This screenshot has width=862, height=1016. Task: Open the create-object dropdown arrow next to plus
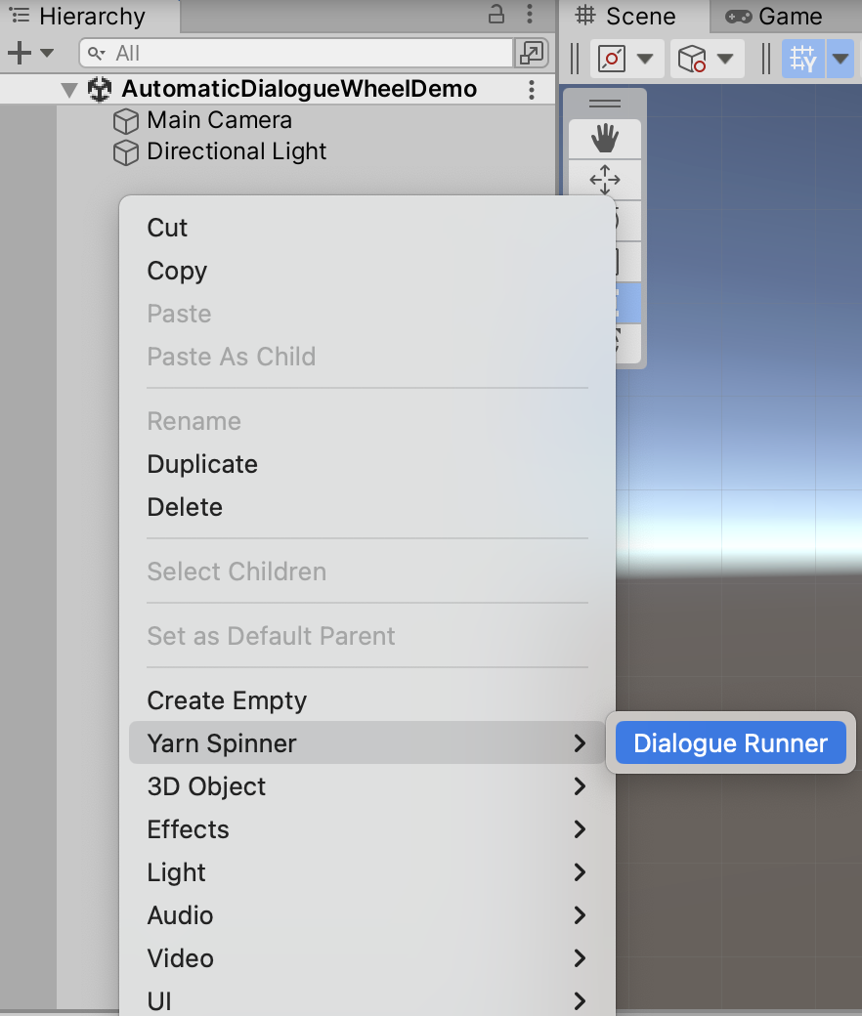tap(47, 53)
